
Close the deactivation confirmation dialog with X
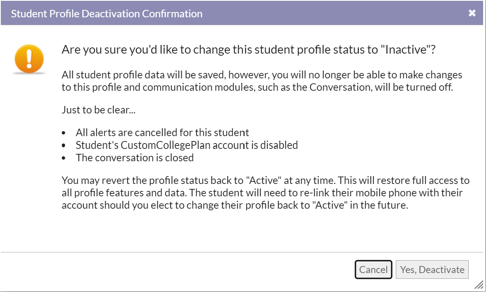[472, 13]
